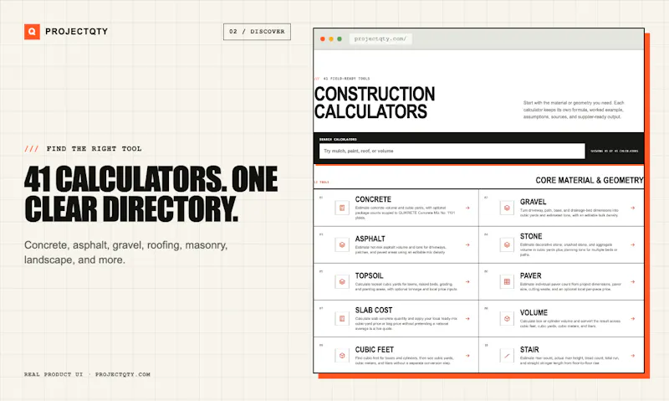The height and width of the screenshot is (401, 669).
Task: Click the orange ProjectQty logo icon
Action: (x=32, y=32)
